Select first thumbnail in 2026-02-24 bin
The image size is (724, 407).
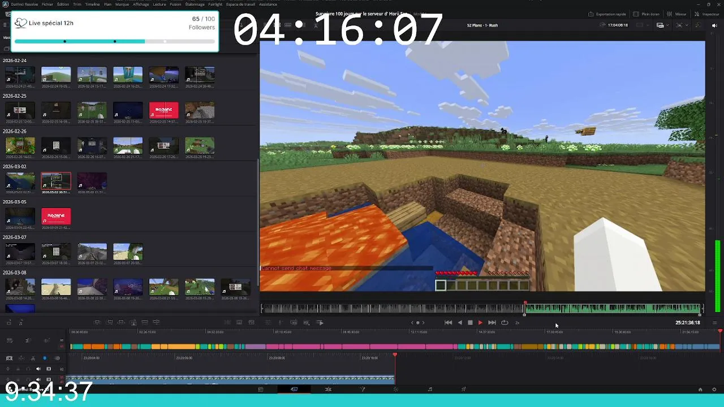tap(20, 75)
